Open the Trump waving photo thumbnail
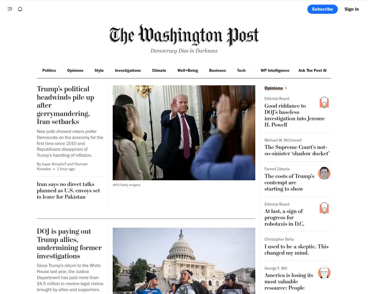This screenshot has width=368, height=294. 184,133
